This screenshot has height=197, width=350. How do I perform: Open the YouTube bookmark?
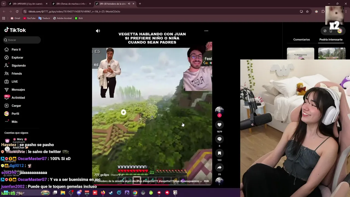point(29,18)
